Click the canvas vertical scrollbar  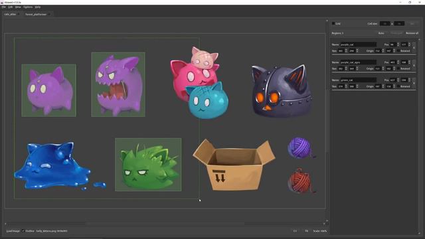click(327, 121)
